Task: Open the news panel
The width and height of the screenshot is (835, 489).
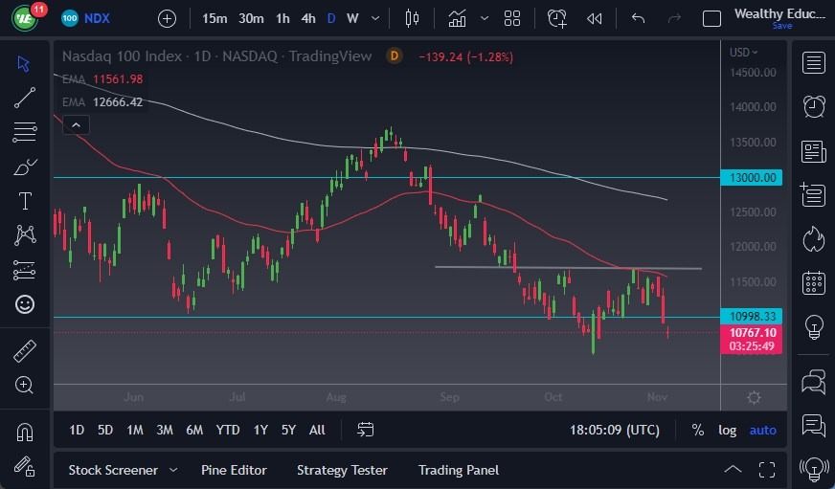Action: coord(814,151)
